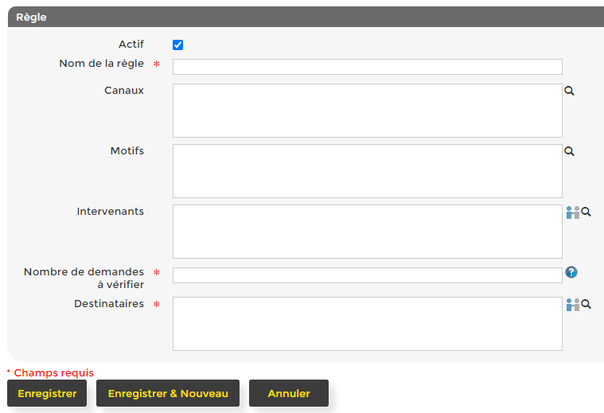Image resolution: width=604 pixels, height=413 pixels.
Task: Click inside the Motifs list box
Action: (x=367, y=171)
